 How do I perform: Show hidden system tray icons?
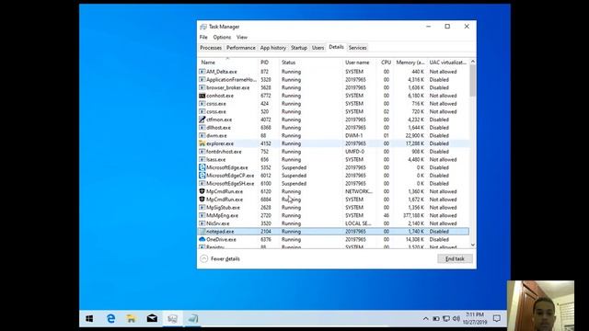tap(425, 319)
